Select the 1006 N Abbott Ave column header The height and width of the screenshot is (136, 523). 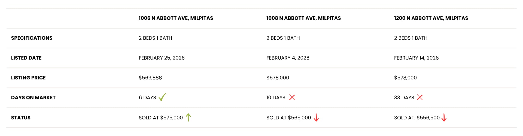tap(176, 18)
